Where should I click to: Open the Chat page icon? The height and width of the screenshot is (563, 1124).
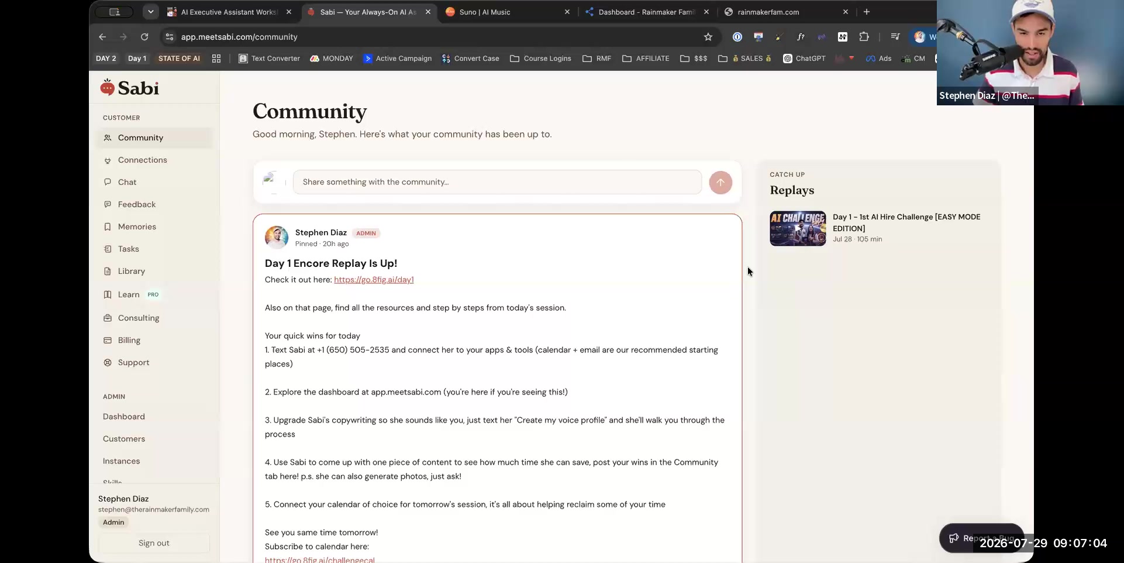click(x=108, y=182)
